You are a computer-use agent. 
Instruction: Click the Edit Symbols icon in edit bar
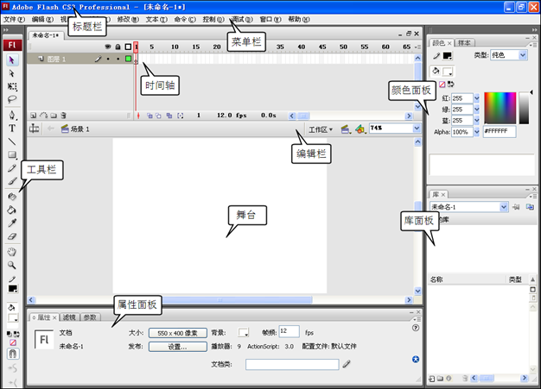360,129
